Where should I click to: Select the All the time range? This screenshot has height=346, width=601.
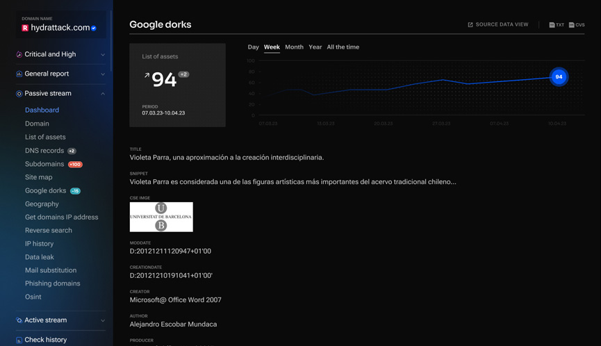click(x=343, y=47)
